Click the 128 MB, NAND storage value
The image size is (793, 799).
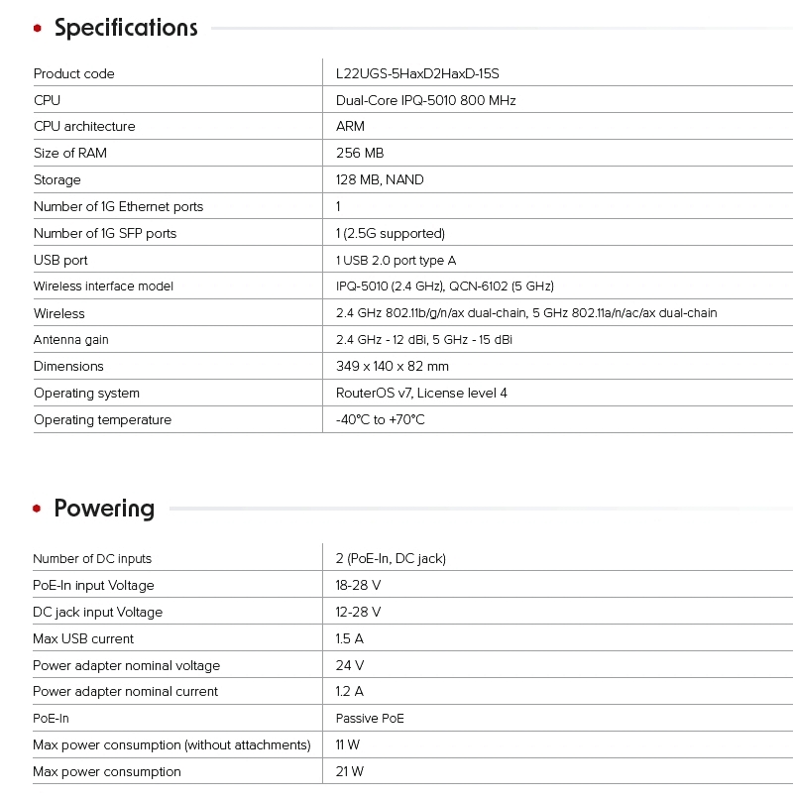click(380, 180)
